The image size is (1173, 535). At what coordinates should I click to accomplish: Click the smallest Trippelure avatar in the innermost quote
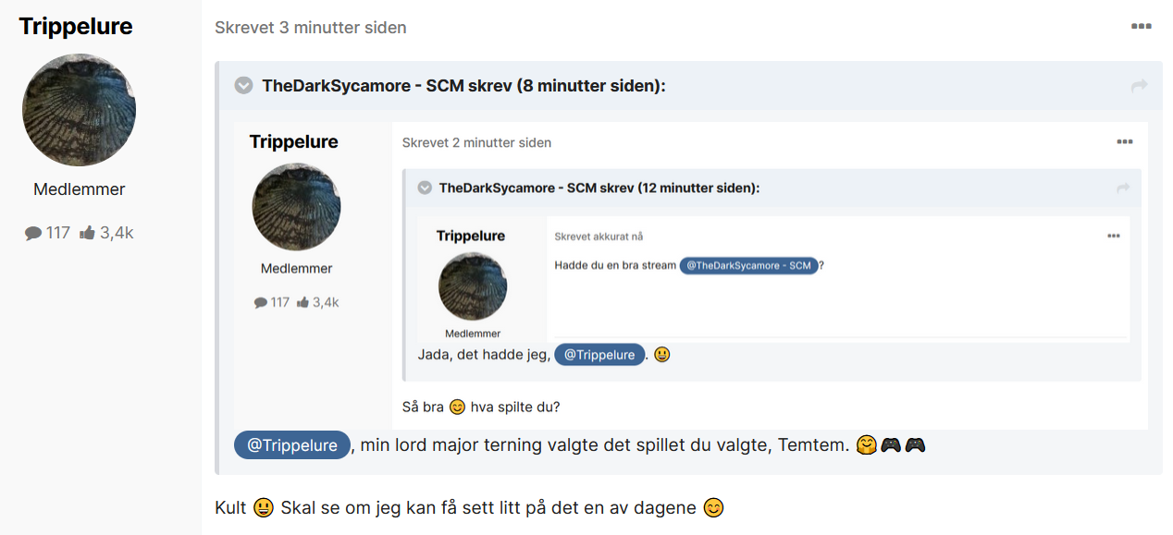pos(473,286)
